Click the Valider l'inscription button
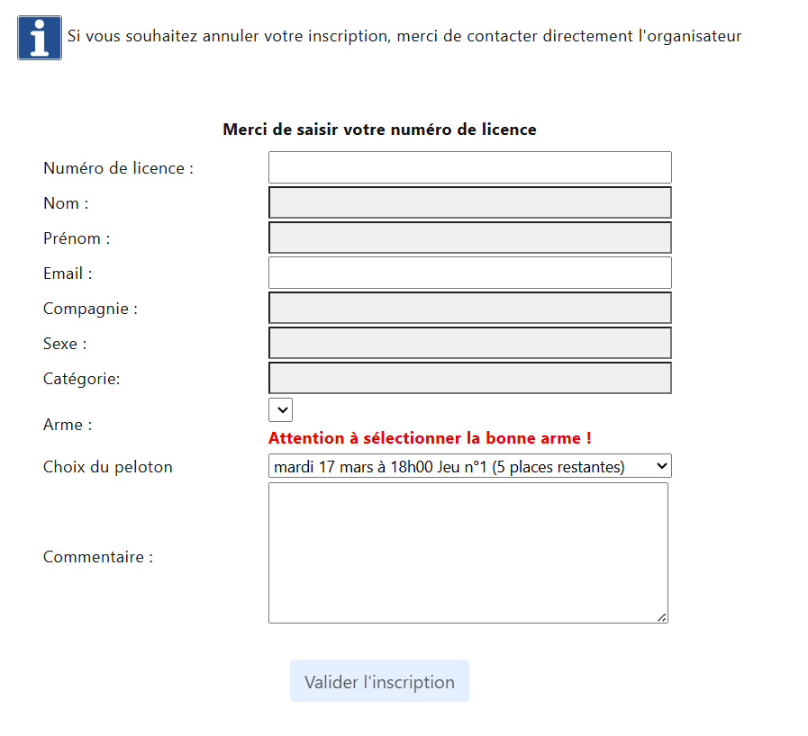Viewport: 808px width, 736px height. click(378, 680)
